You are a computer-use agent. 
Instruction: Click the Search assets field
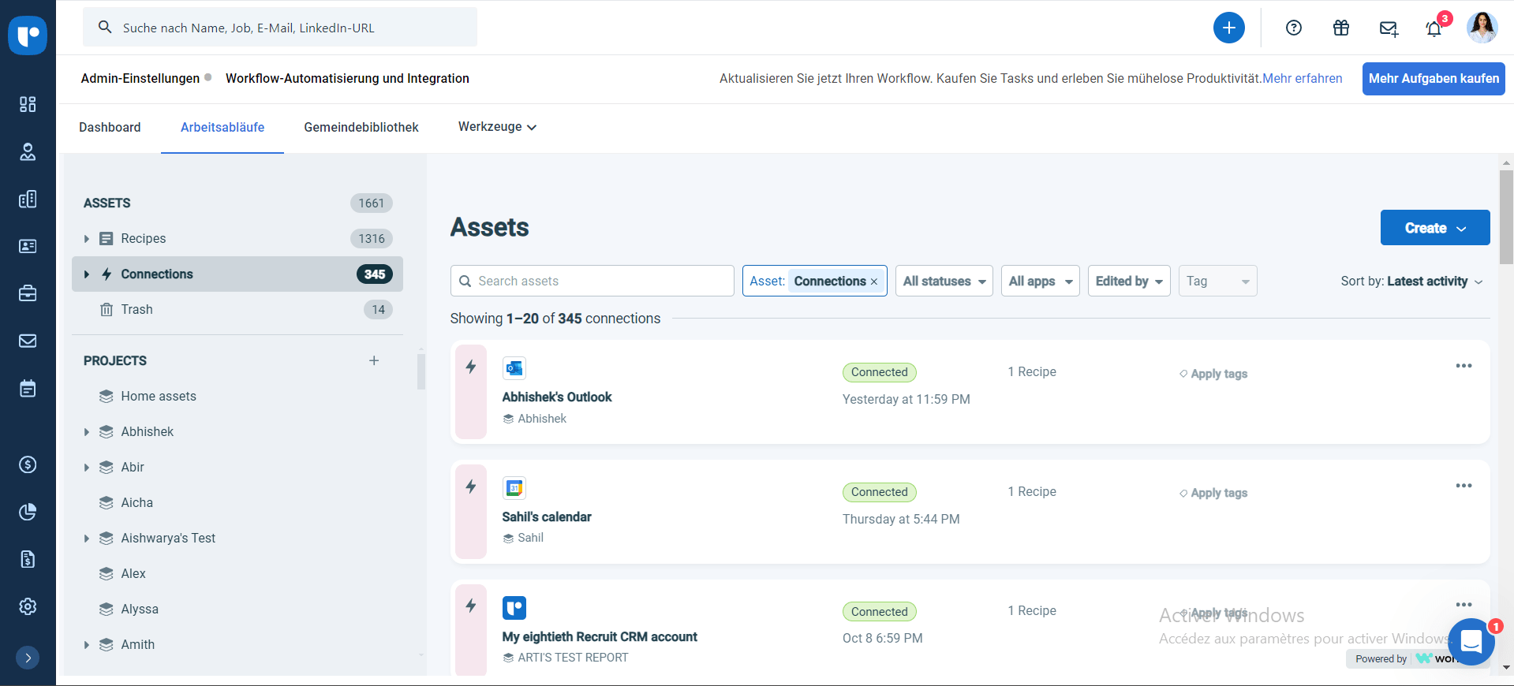593,281
